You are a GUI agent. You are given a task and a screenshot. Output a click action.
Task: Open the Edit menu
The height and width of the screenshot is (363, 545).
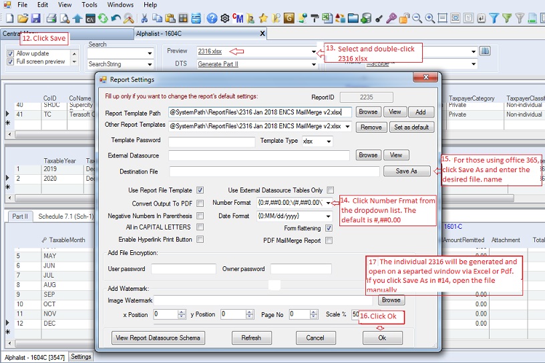[43, 5]
